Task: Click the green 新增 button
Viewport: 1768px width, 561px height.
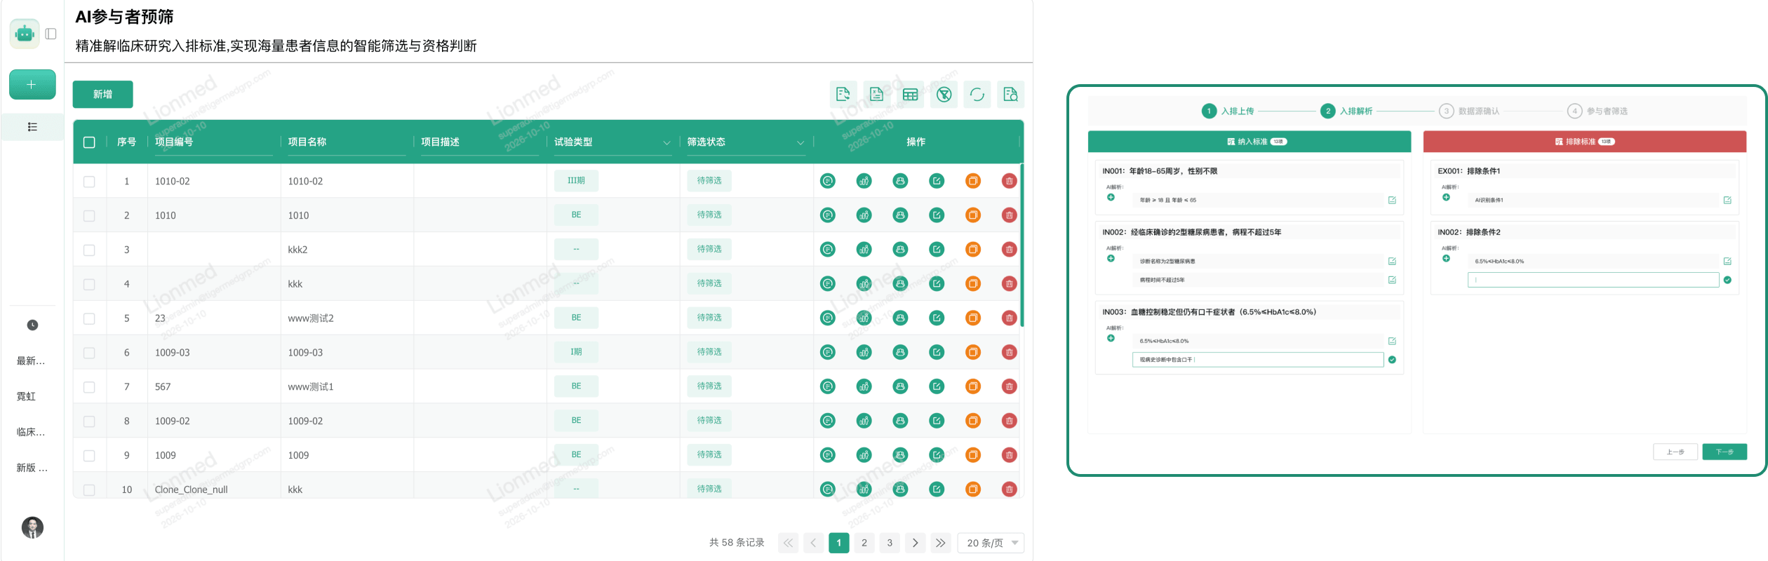Action: pyautogui.click(x=102, y=94)
